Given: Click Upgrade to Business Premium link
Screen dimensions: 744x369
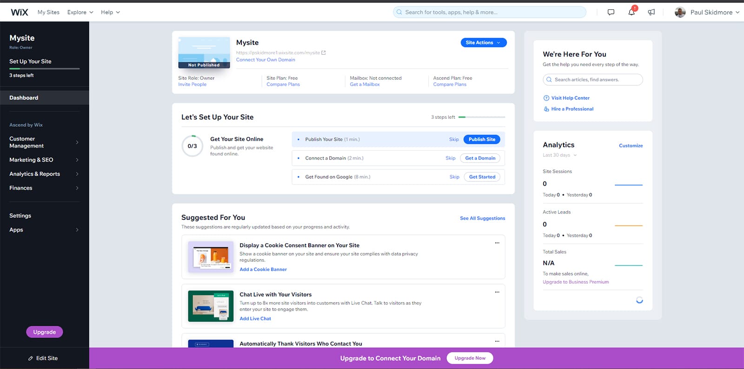Looking at the screenshot, I should [576, 282].
